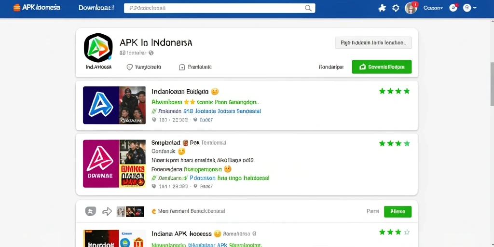Open the Download menu in top bar
This screenshot has width=494, height=247.
click(96, 8)
